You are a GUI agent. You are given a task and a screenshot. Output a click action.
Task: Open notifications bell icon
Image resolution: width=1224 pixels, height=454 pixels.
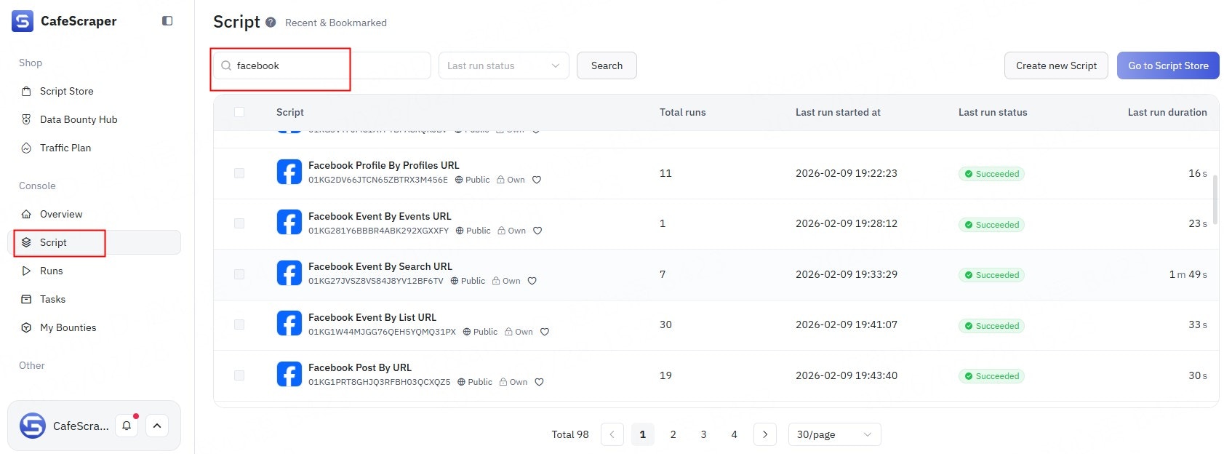[x=127, y=426]
